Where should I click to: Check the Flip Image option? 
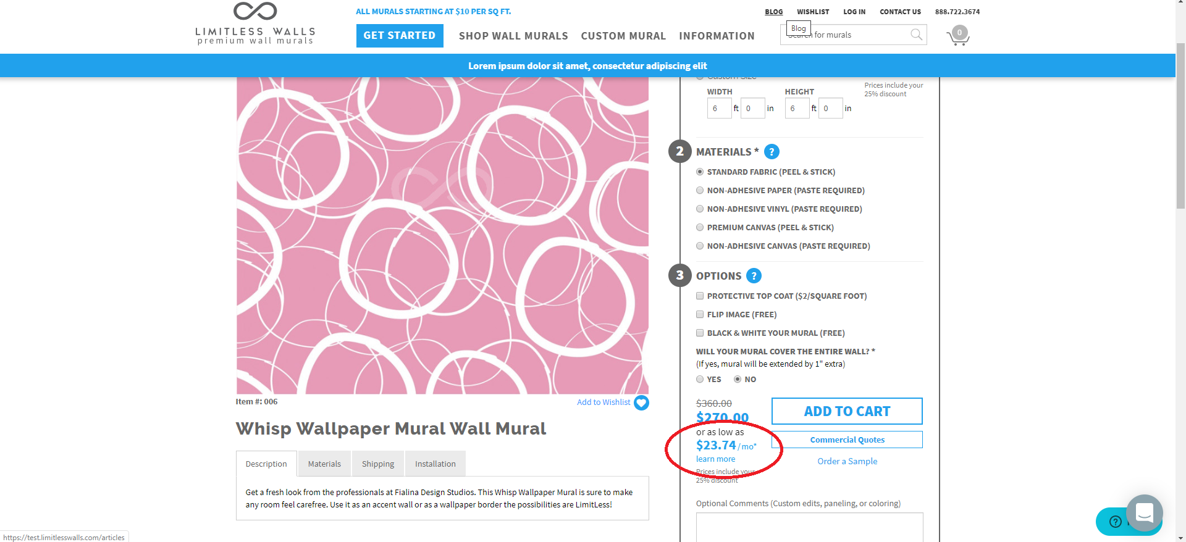700,315
